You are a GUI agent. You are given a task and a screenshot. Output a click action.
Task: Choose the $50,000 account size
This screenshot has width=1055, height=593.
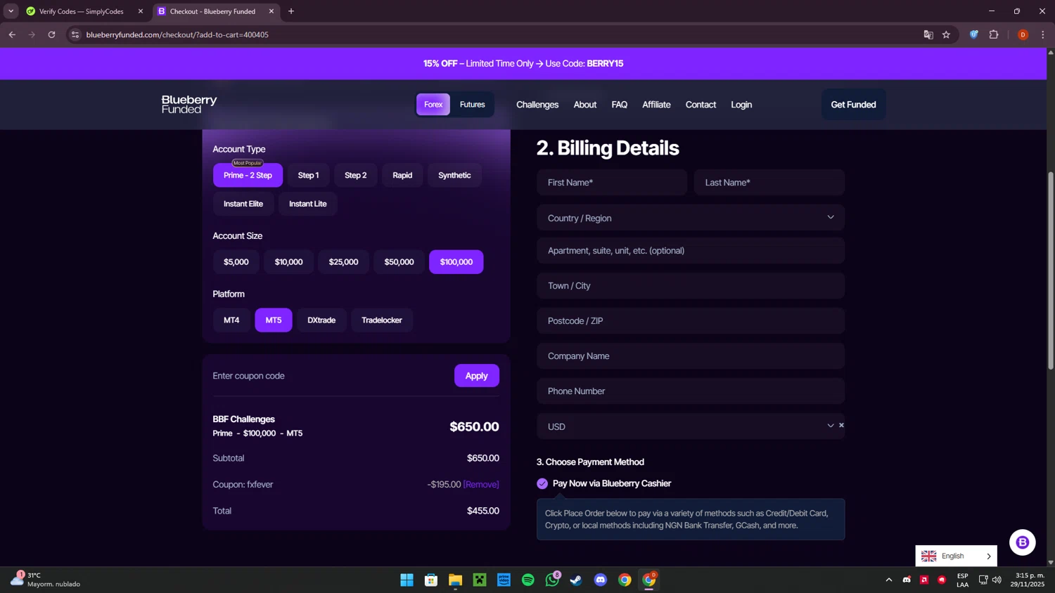(x=399, y=262)
